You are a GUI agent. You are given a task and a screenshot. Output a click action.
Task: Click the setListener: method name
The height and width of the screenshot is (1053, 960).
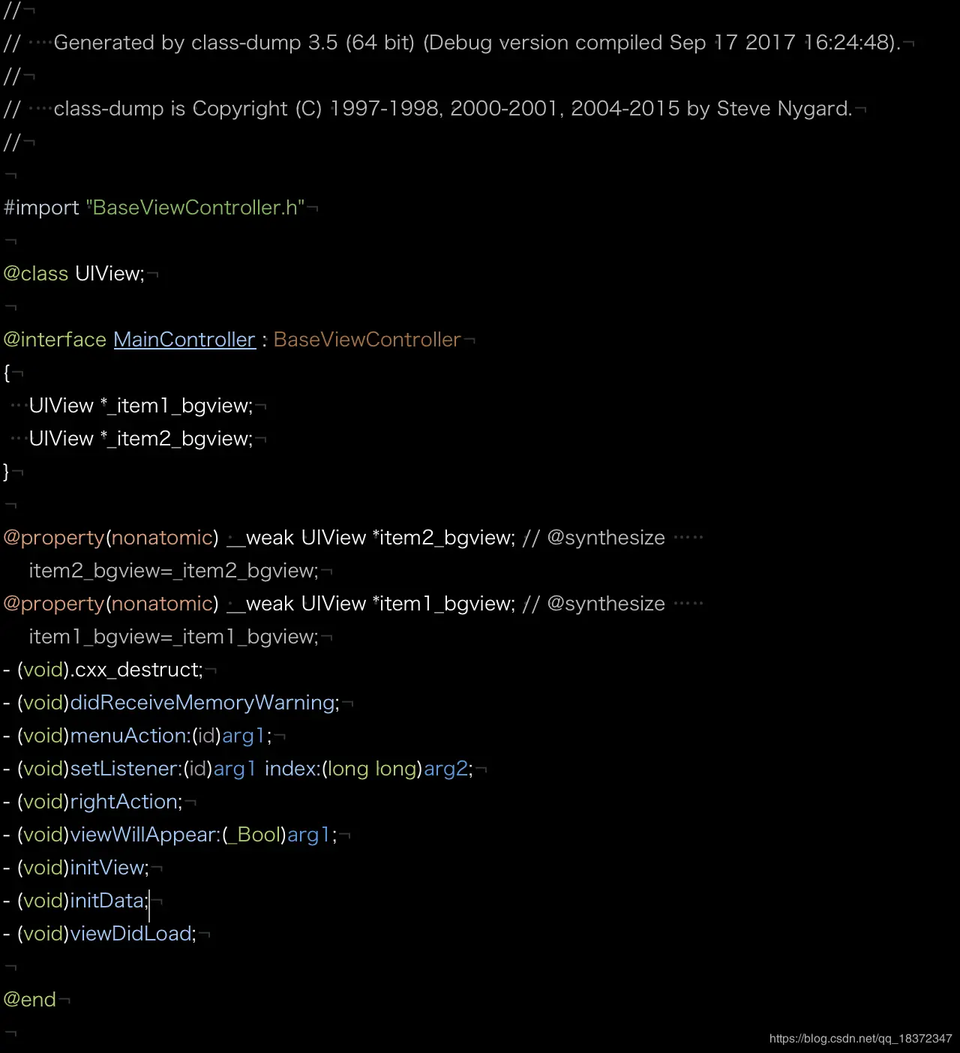point(126,769)
